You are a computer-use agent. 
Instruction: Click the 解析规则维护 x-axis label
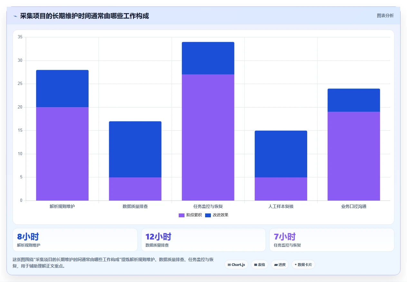pos(62,206)
